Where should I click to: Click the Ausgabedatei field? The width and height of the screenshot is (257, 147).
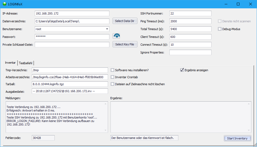70,91
